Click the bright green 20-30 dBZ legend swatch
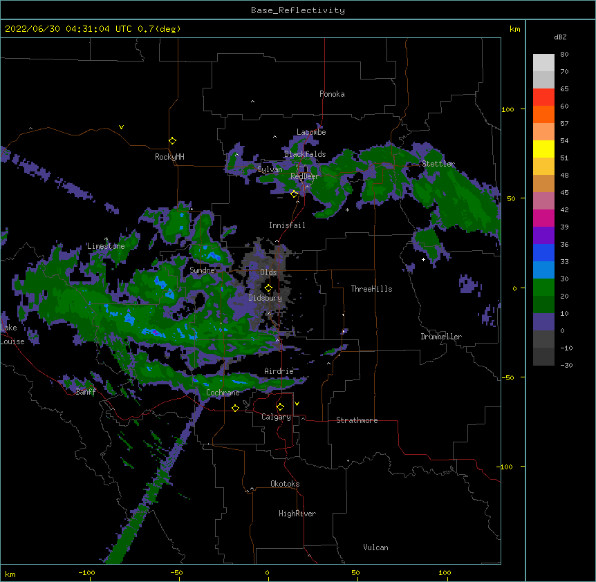Viewport: 596px width, 582px height. [543, 288]
